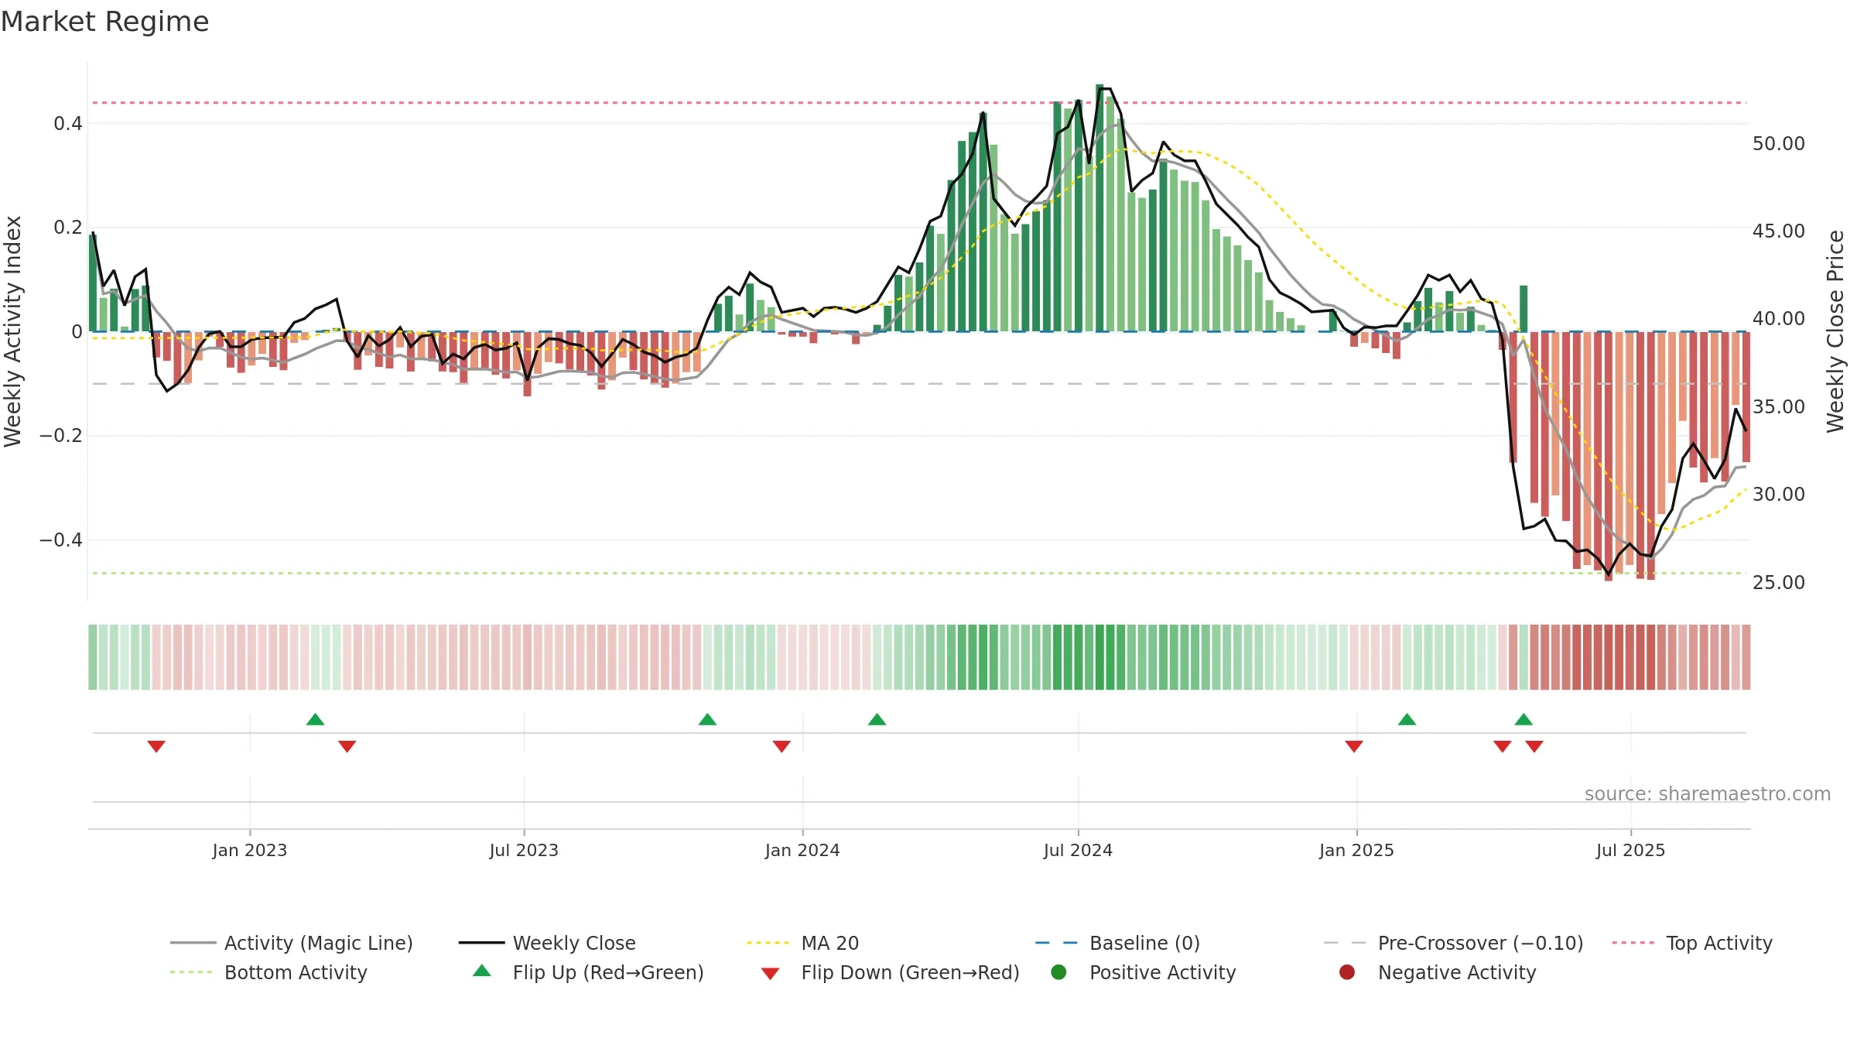Click the Jan 2025 x-axis label
Screen dimensions: 1857x1045
1356,850
